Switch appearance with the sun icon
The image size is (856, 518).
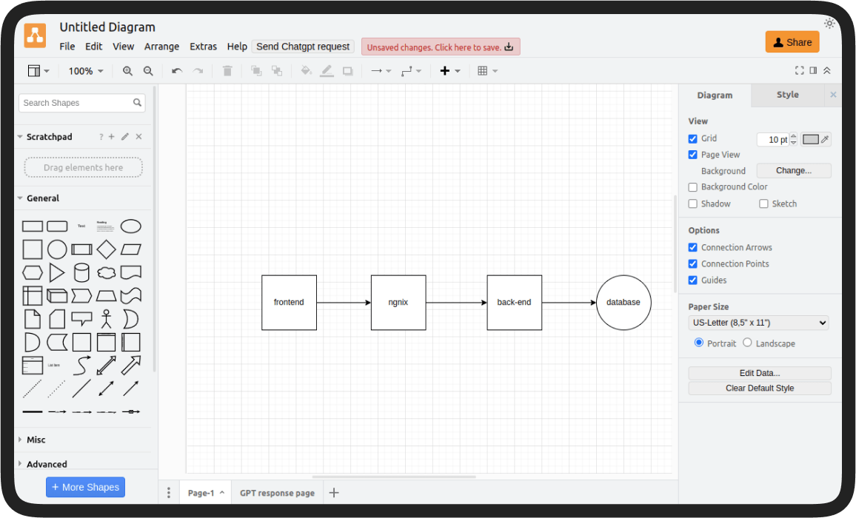click(829, 24)
